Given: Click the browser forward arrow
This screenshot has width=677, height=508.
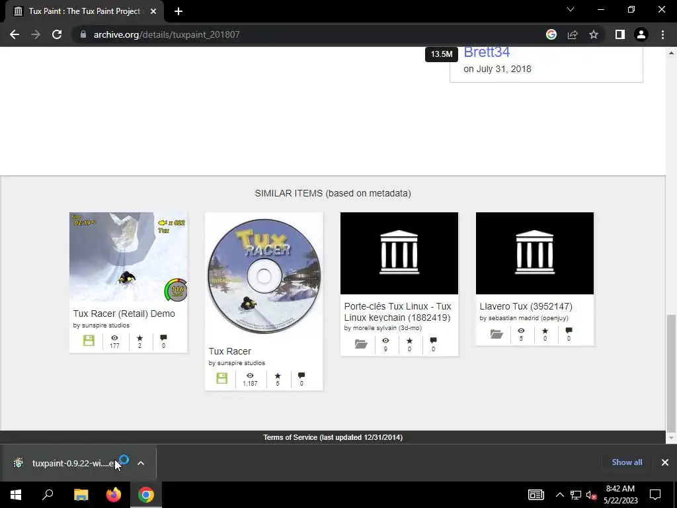Looking at the screenshot, I should point(36,34).
